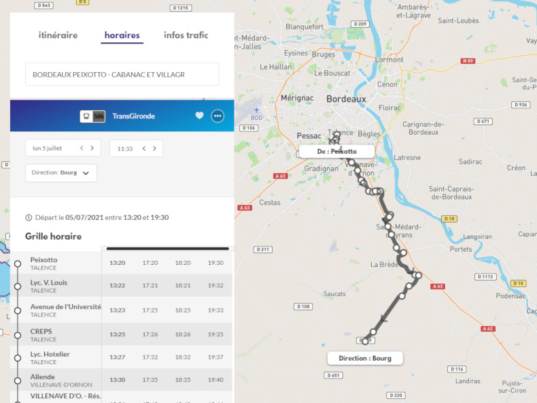Click the timetable horizontal scrollbar
The image size is (537, 403).
pos(167,248)
